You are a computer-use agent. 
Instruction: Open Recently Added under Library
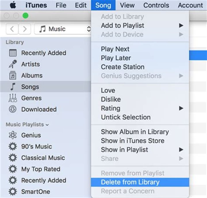click(45, 53)
